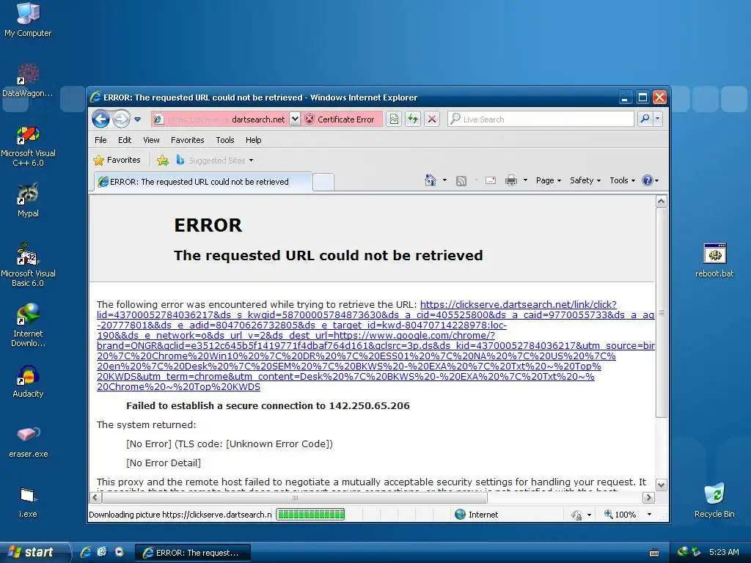Open the Page command menu

click(x=549, y=180)
